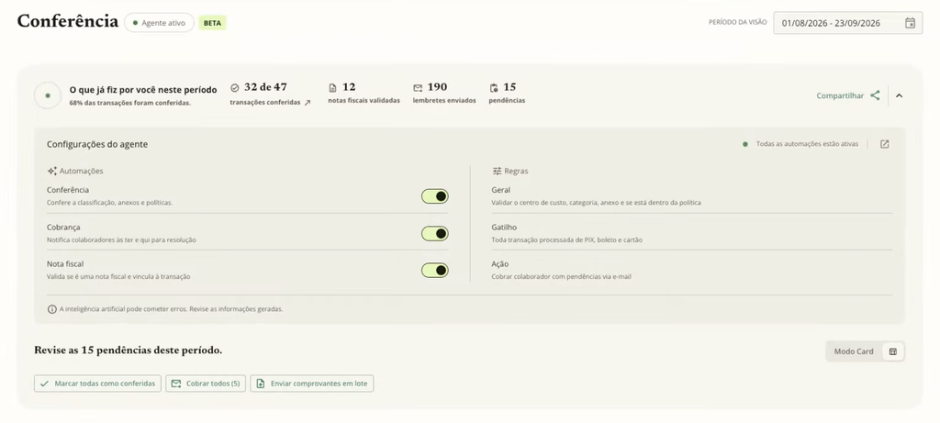Click Toda transação processada de PIX text
Screen dimensions: 940x423
coord(566,240)
